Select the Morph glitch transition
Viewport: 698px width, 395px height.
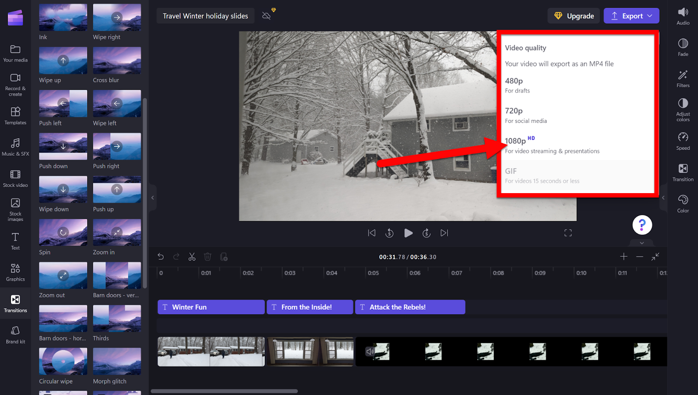pyautogui.click(x=117, y=361)
